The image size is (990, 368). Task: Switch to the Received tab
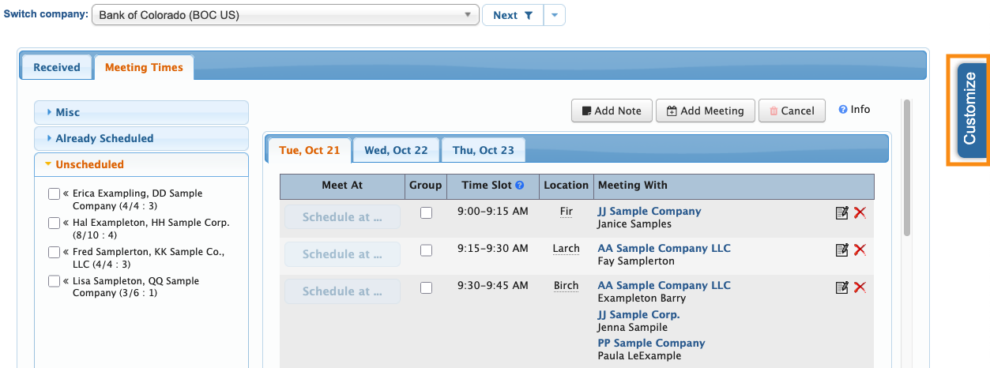(57, 67)
